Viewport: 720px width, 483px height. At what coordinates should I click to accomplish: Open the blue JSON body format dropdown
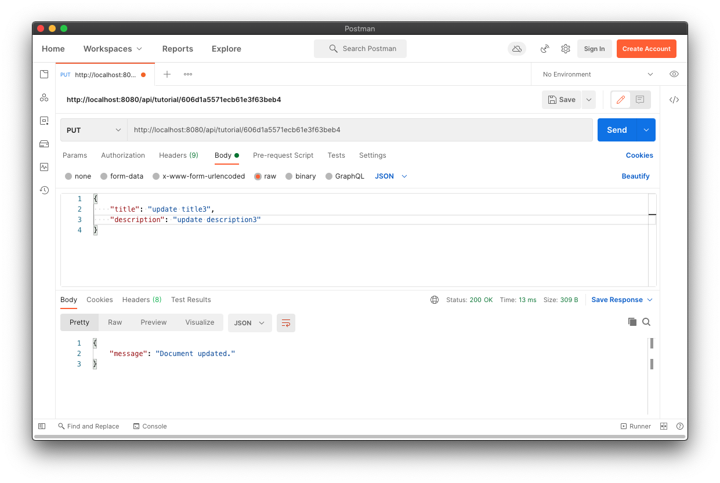[391, 176]
